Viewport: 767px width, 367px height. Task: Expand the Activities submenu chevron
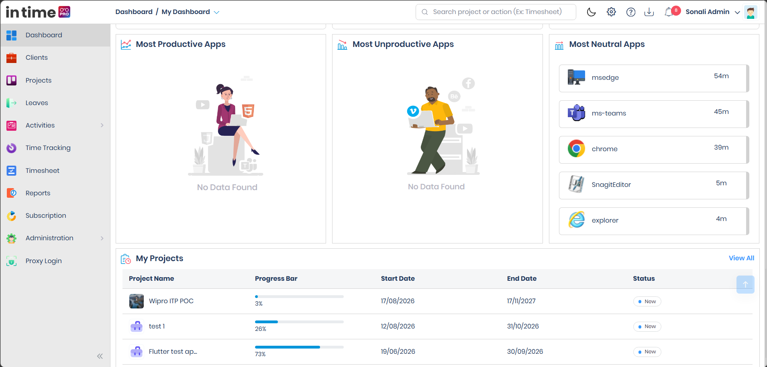(102, 125)
